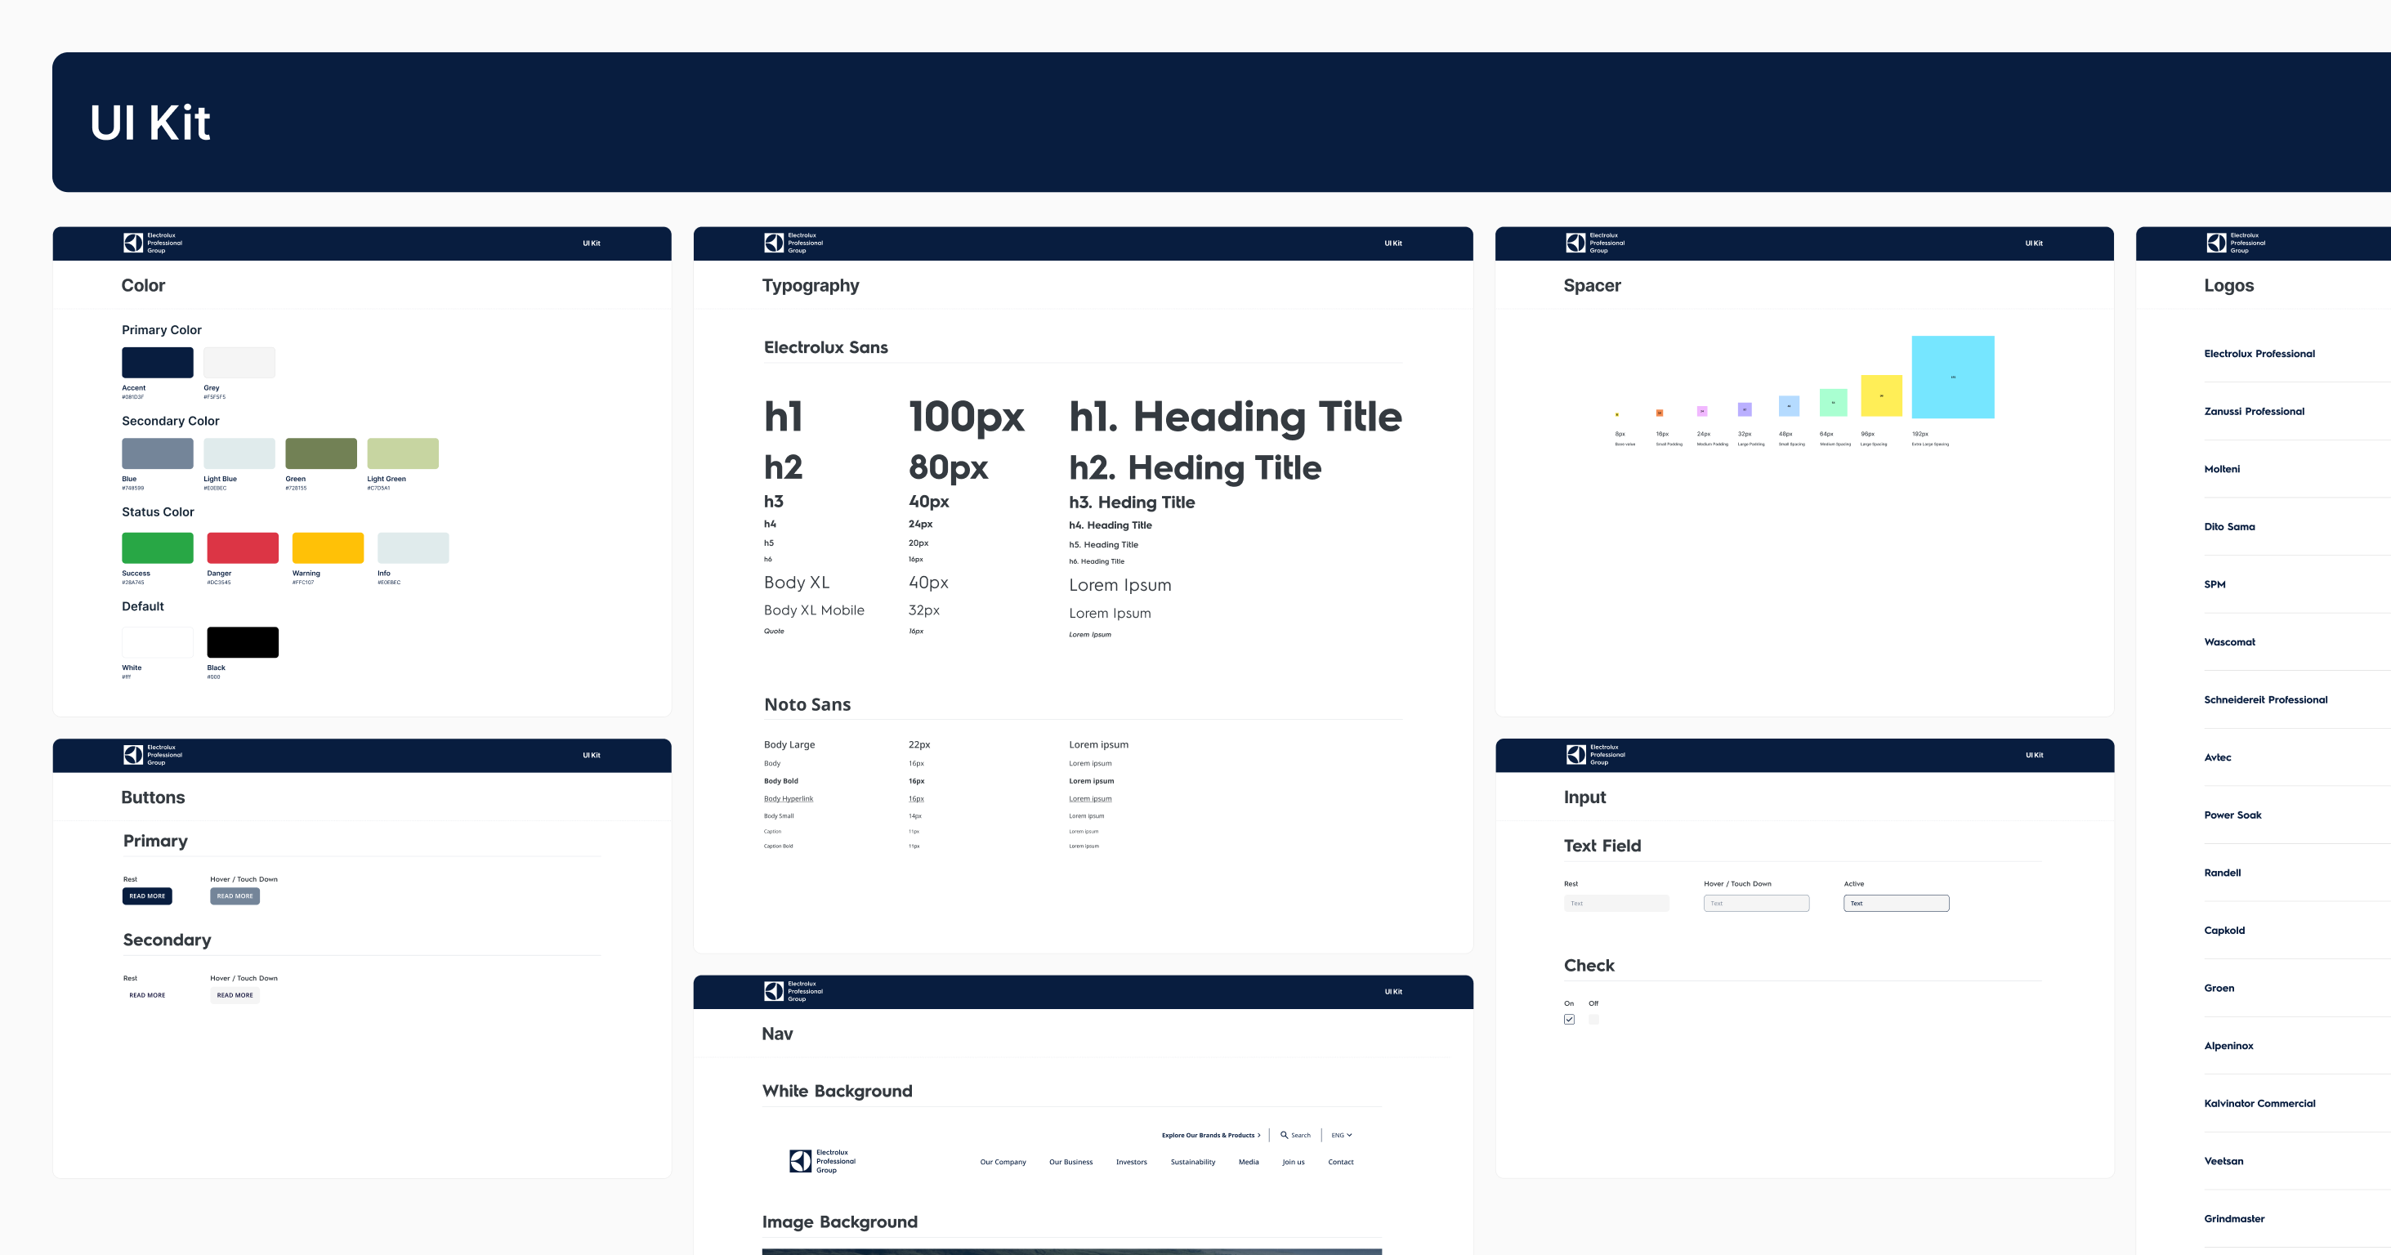Click the Search magnifier icon in the nav
Viewport: 2391px width, 1255px height.
coord(1285,1134)
